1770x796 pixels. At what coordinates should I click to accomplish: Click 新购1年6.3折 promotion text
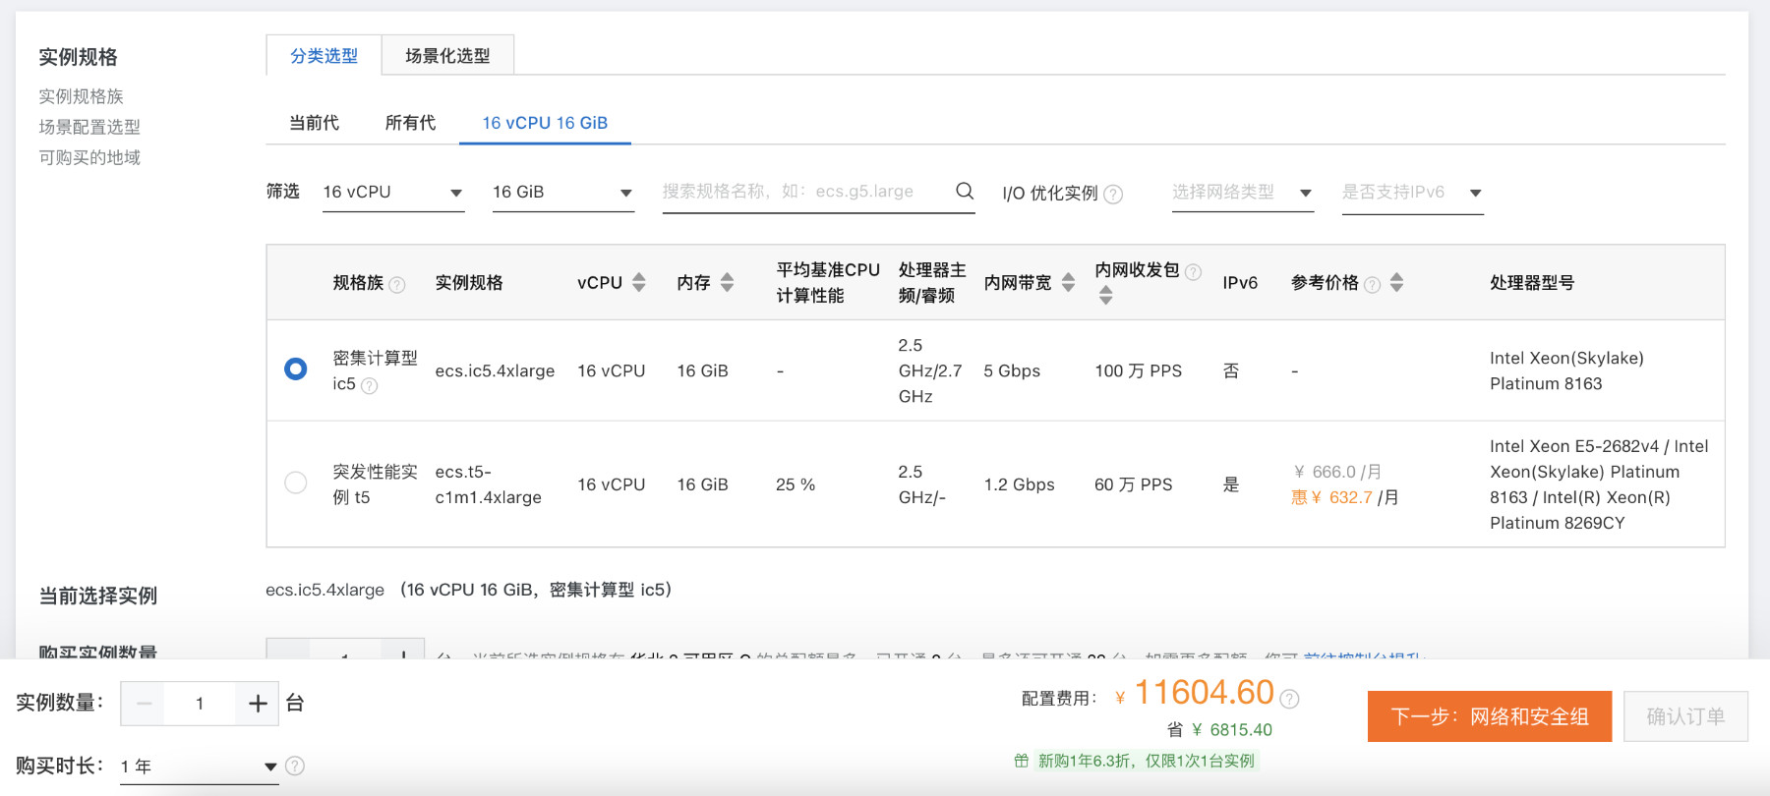pyautogui.click(x=1147, y=761)
